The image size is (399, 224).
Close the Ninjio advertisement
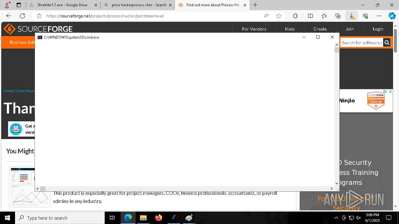click(x=390, y=92)
